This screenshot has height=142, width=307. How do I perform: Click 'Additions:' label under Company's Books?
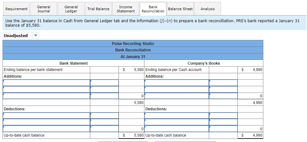pyautogui.click(x=155, y=76)
